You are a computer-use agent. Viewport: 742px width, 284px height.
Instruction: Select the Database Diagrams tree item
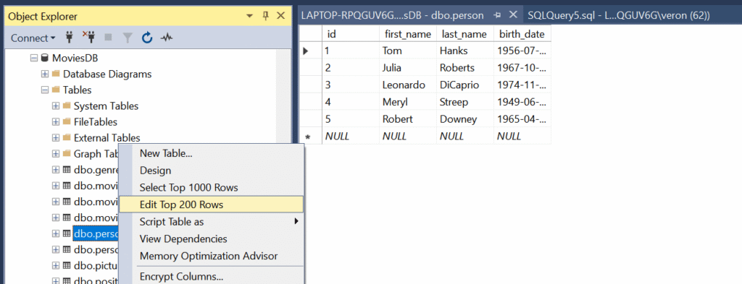[107, 74]
